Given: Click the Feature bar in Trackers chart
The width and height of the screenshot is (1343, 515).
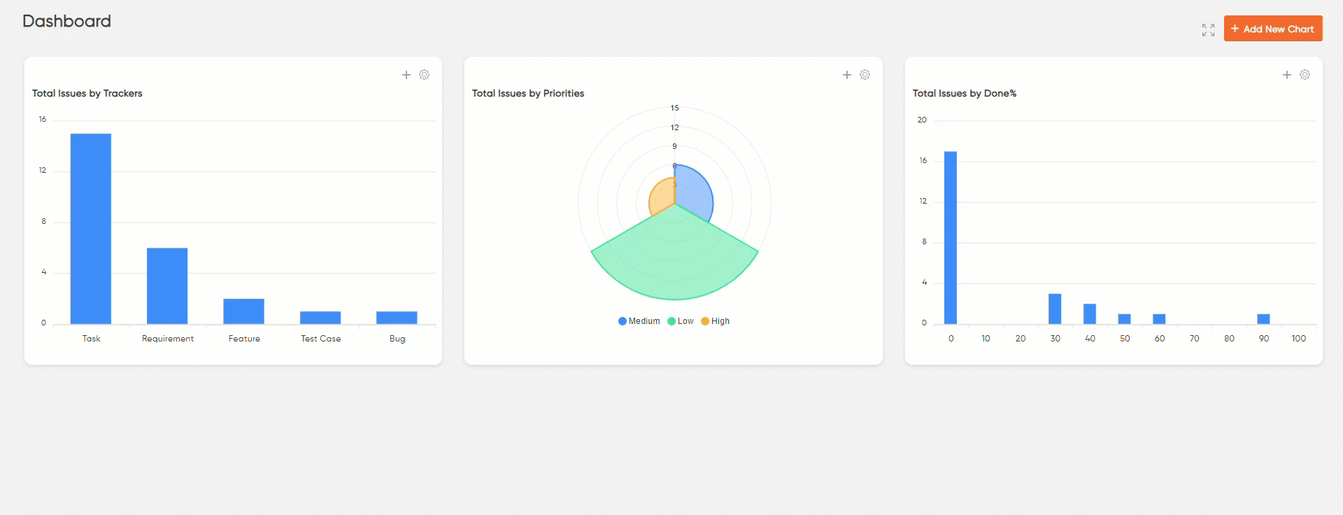Looking at the screenshot, I should 243,311.
